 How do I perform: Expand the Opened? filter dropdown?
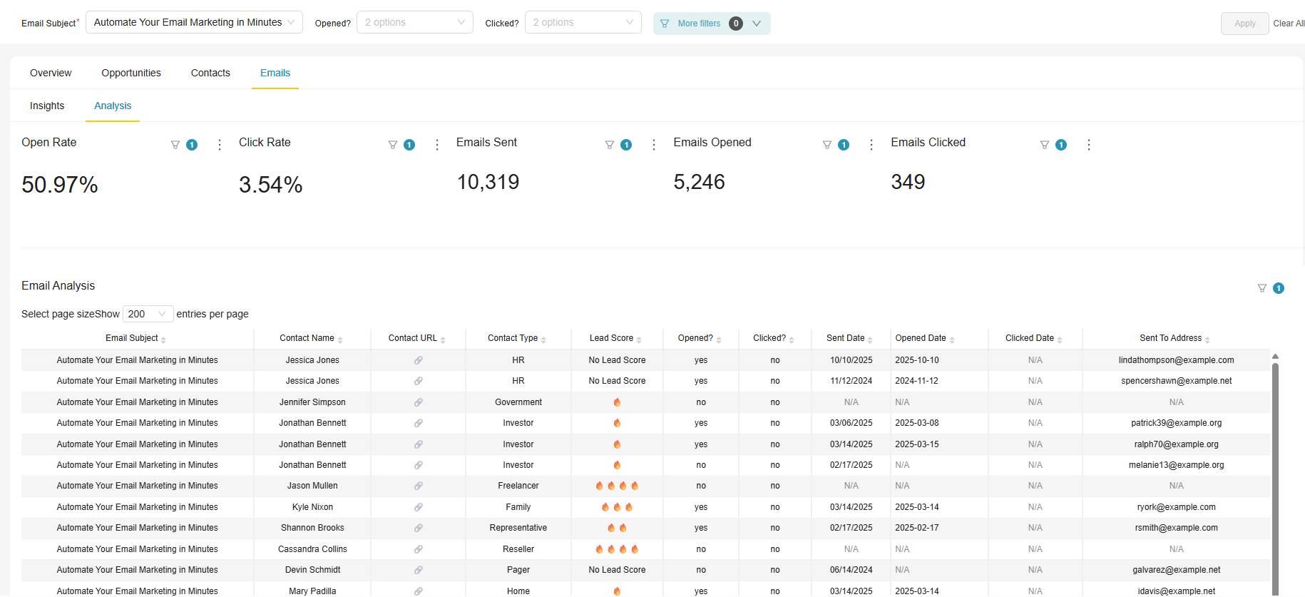coord(414,22)
